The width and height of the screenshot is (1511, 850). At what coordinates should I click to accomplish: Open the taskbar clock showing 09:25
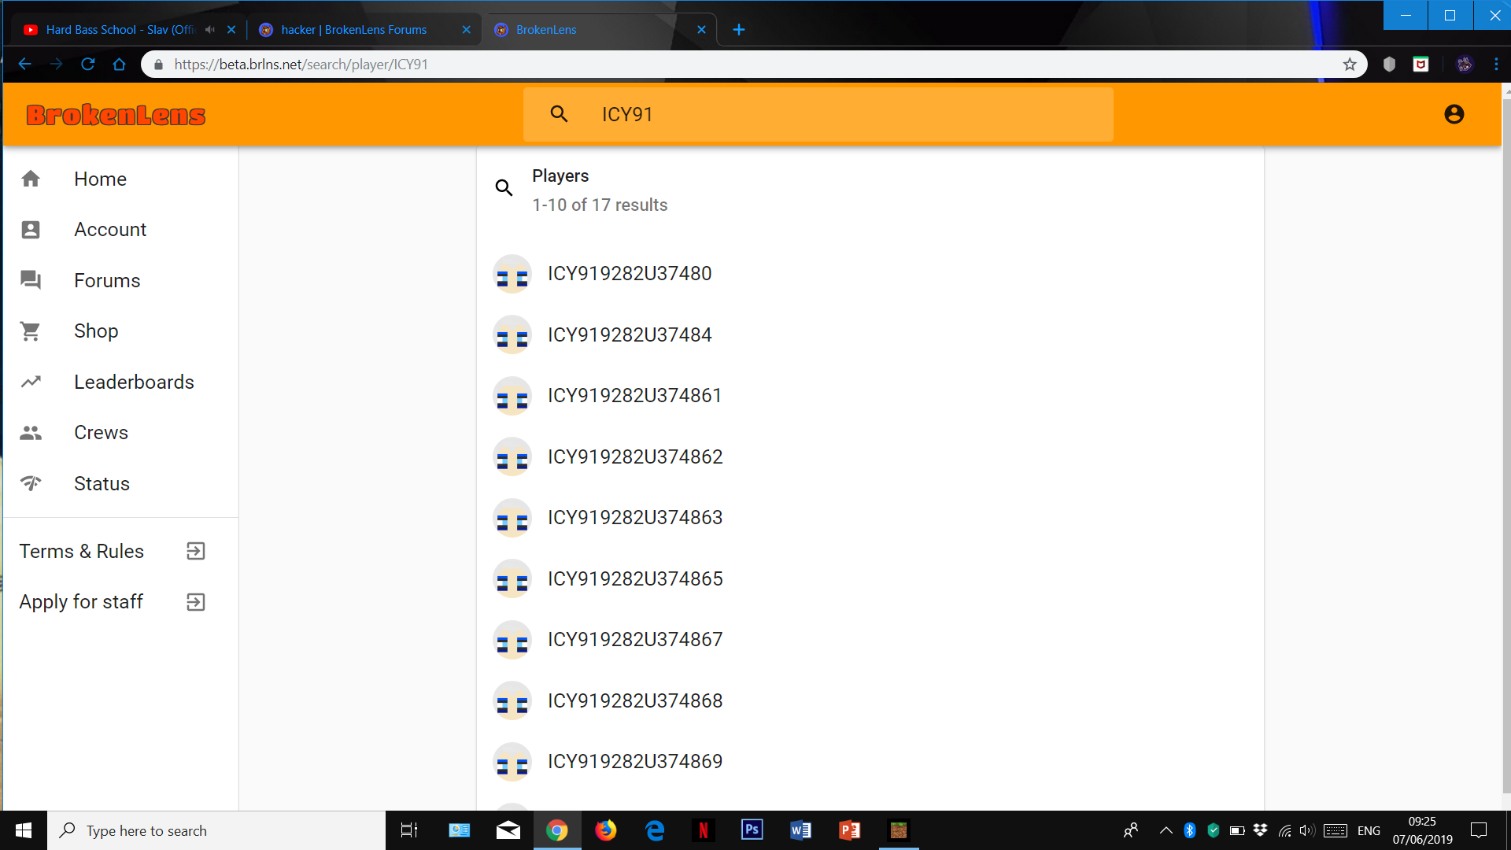[x=1422, y=830]
